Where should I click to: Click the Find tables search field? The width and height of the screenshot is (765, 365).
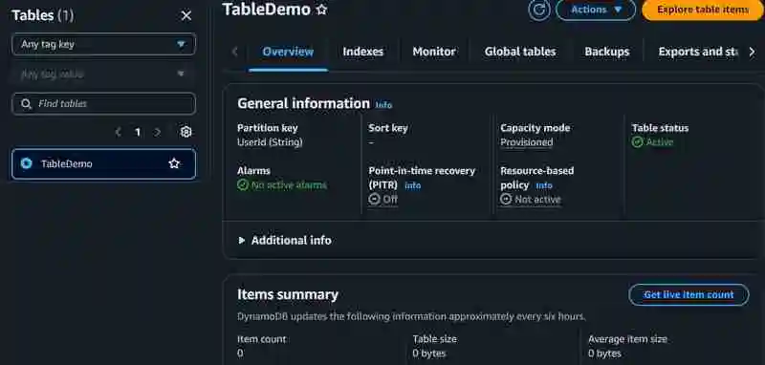pyautogui.click(x=103, y=104)
